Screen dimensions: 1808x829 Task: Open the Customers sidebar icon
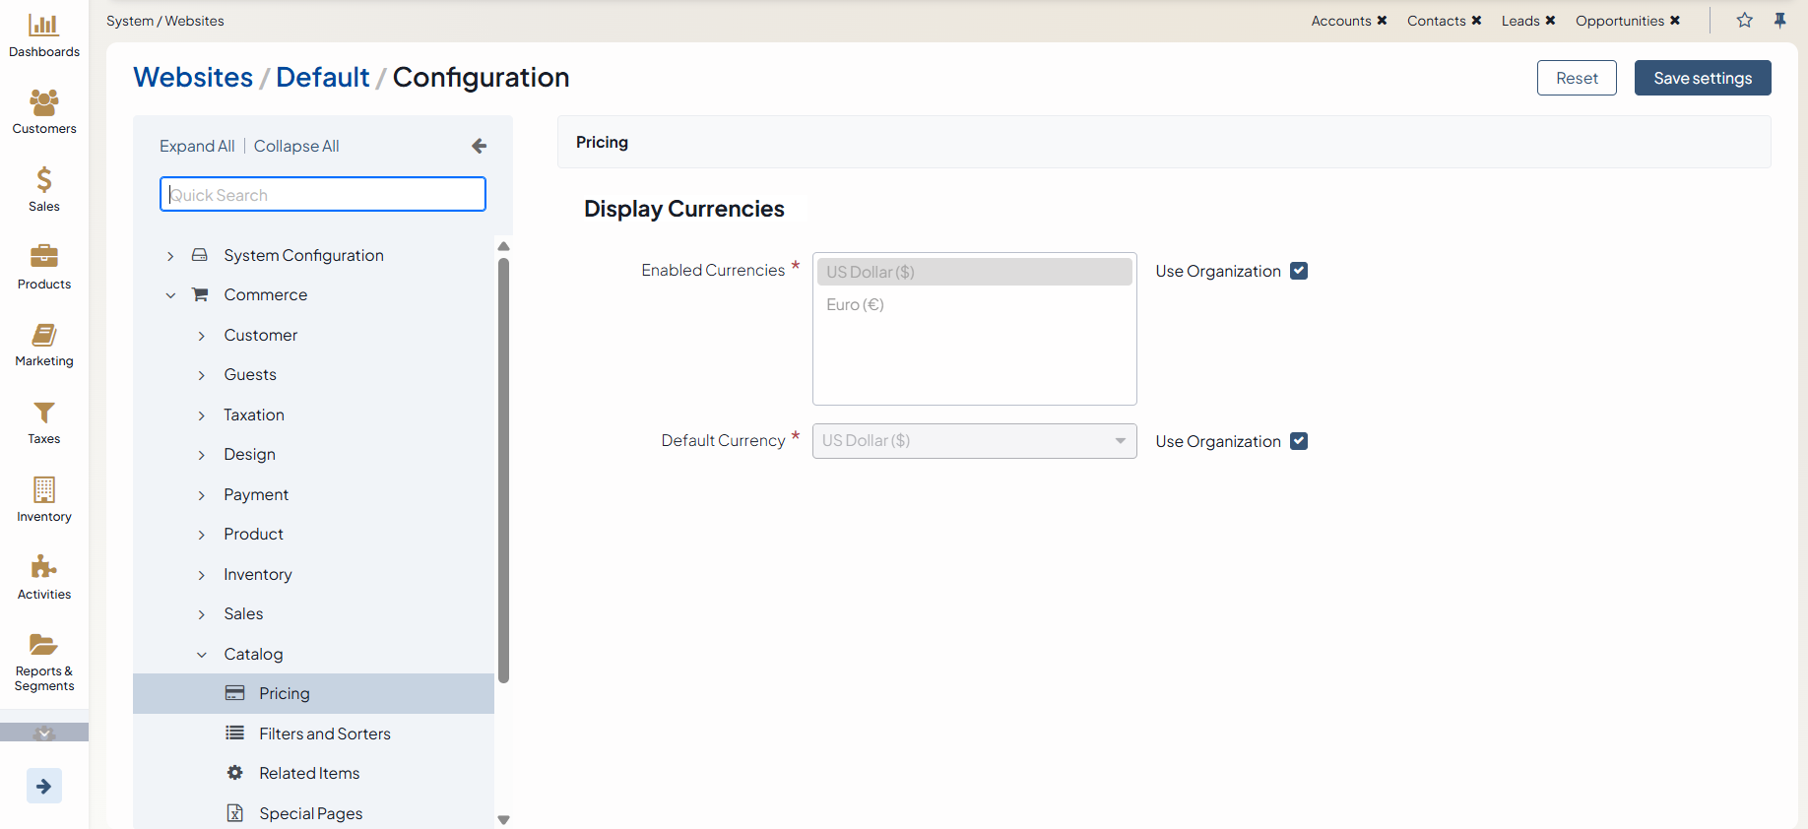click(x=43, y=102)
